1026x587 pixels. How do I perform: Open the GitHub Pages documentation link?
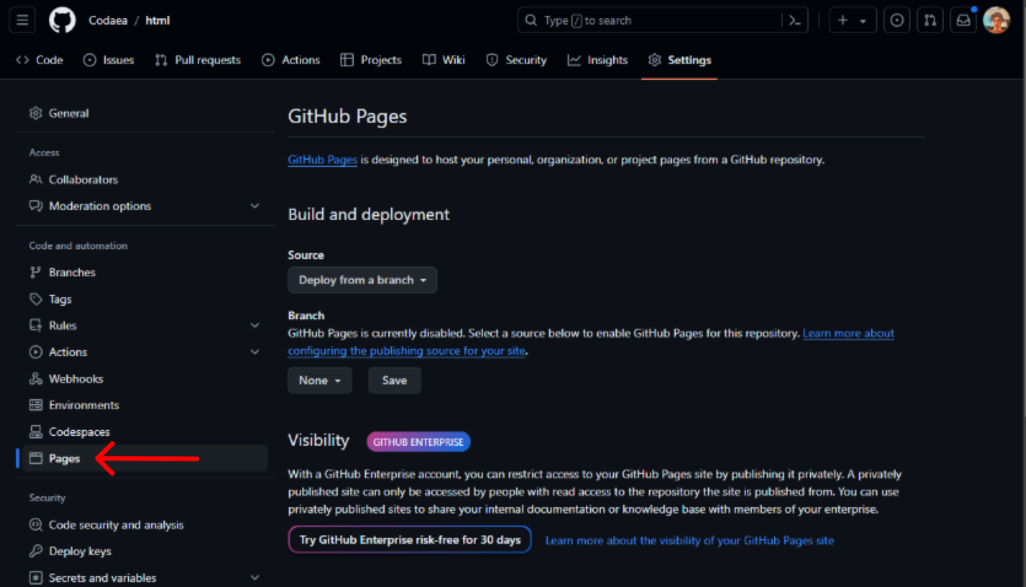(323, 160)
